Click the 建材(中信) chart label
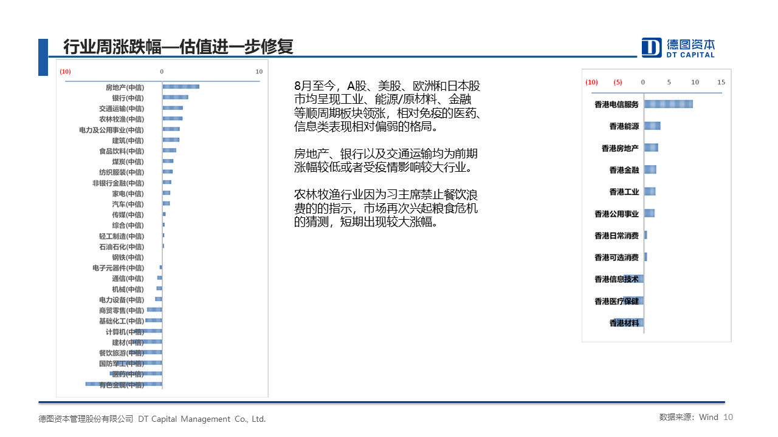This screenshot has height=437, width=778. (128, 342)
